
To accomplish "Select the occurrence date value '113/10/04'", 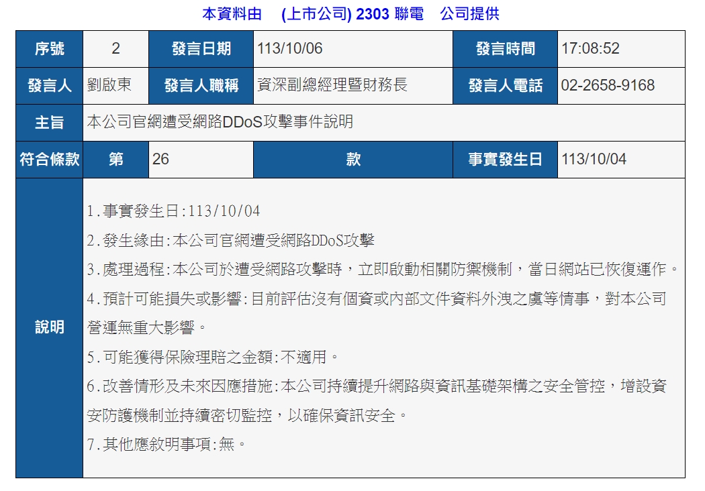I will [594, 159].
